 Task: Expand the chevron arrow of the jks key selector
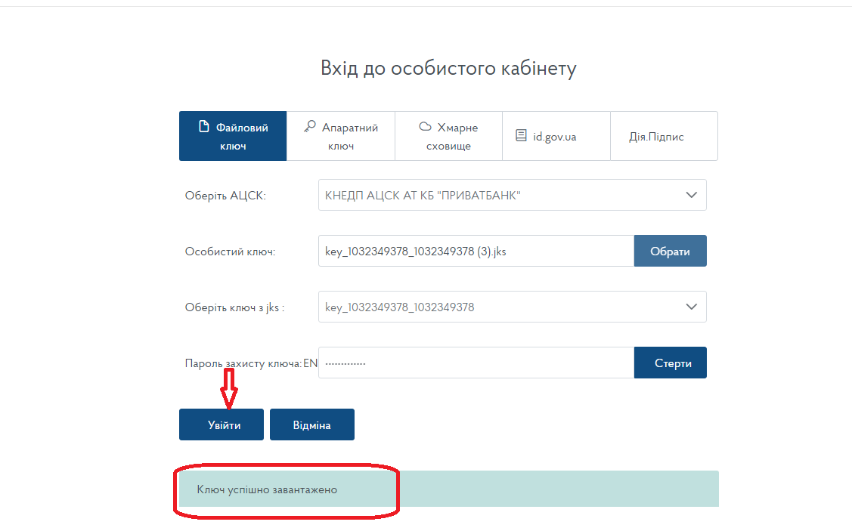point(691,307)
